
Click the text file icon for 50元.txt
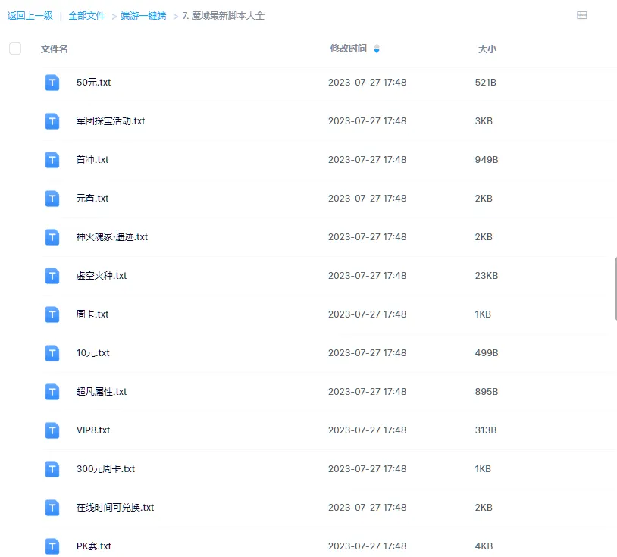[52, 83]
